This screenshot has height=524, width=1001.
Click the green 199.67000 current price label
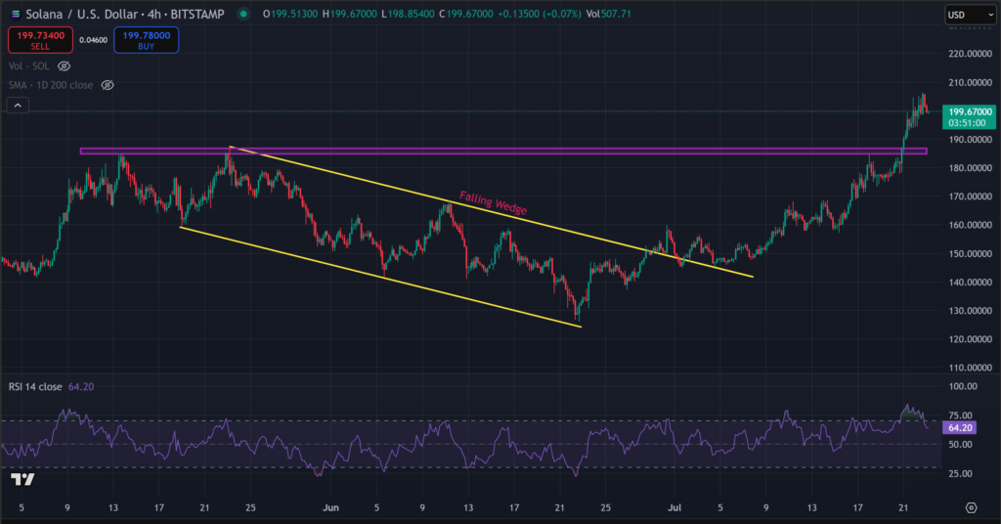[x=969, y=116]
